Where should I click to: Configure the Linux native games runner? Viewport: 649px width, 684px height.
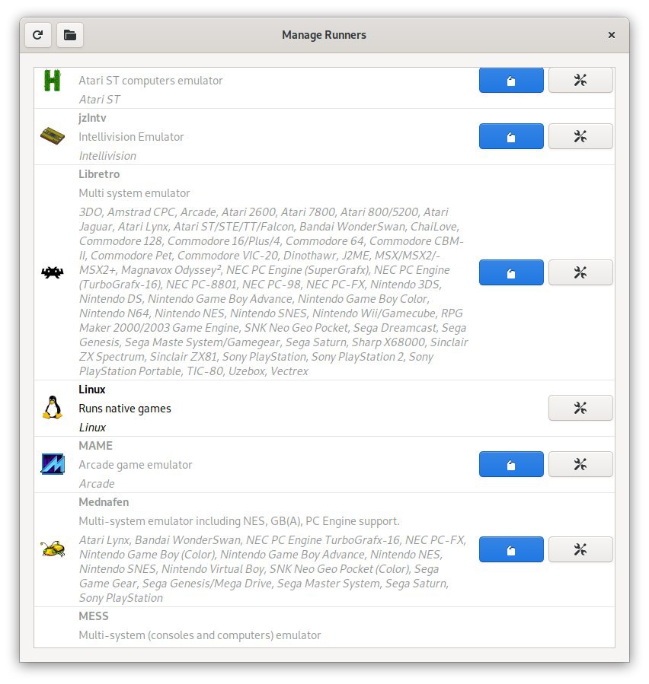pyautogui.click(x=580, y=408)
